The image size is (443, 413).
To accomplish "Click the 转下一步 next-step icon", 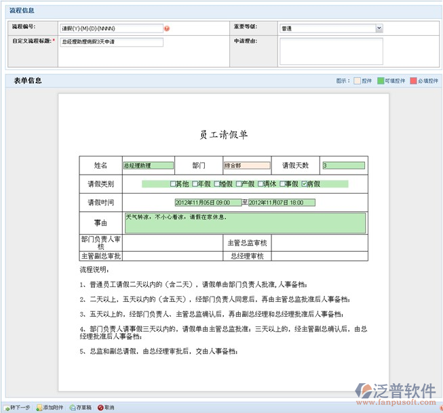I will point(6,408).
